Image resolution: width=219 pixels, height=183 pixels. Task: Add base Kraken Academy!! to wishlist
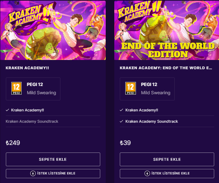pyautogui.click(x=53, y=173)
